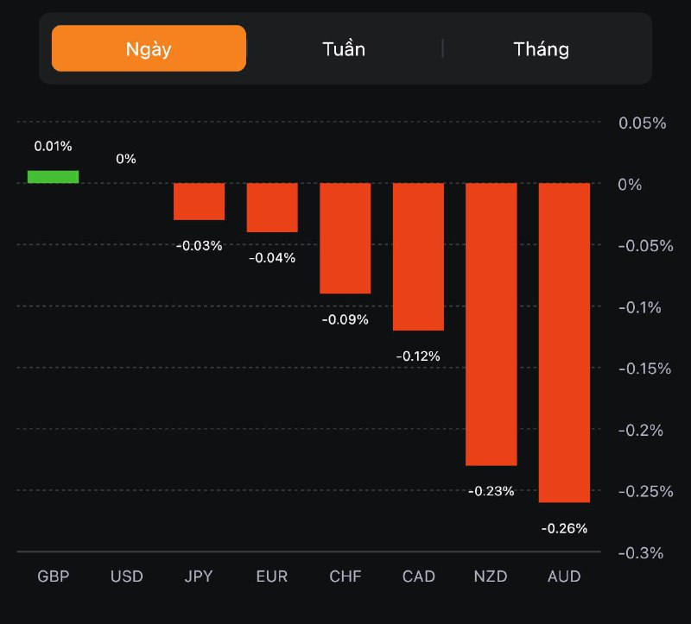
Task: Click the -0.23% value label
Action: coord(491,491)
